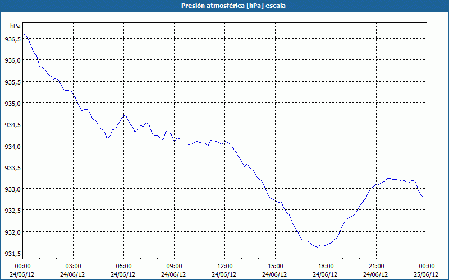Click the 12:00 time label

point(225,267)
